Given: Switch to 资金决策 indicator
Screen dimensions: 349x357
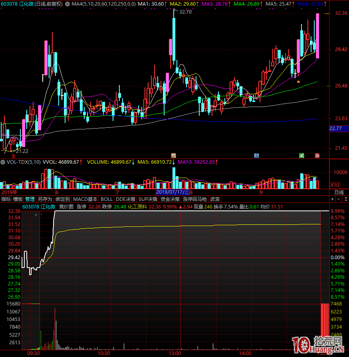Looking at the screenshot, I should (170, 199).
